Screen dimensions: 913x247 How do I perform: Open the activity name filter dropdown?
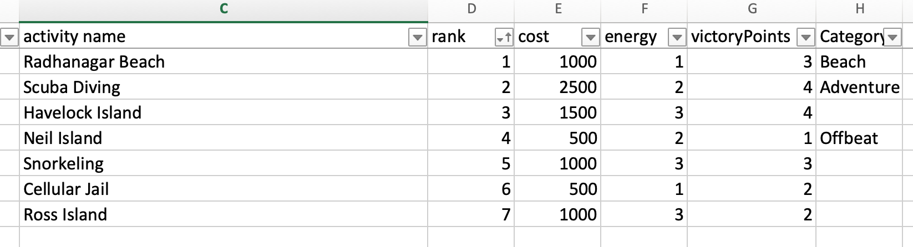417,37
